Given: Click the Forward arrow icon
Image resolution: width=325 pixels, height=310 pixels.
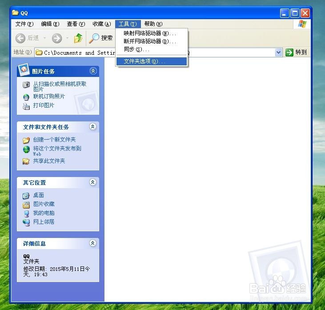Looking at the screenshot, I should (57, 38).
